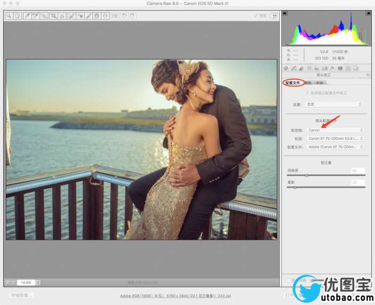The width and height of the screenshot is (375, 305).
Task: Click the distortion amount value field
Action: [x=358, y=171]
